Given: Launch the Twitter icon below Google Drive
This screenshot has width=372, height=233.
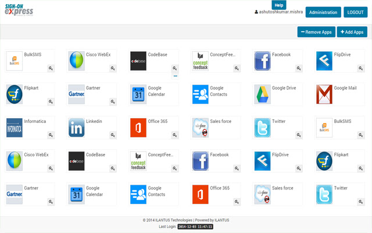Looking at the screenshot, I should click(x=262, y=128).
